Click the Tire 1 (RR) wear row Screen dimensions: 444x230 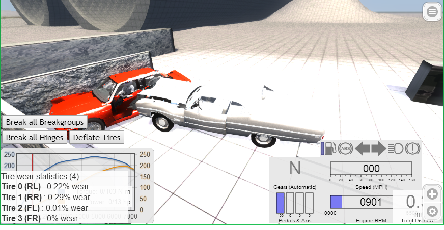coord(46,198)
